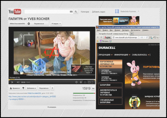Click the Добавить видео link

click(99, 12)
